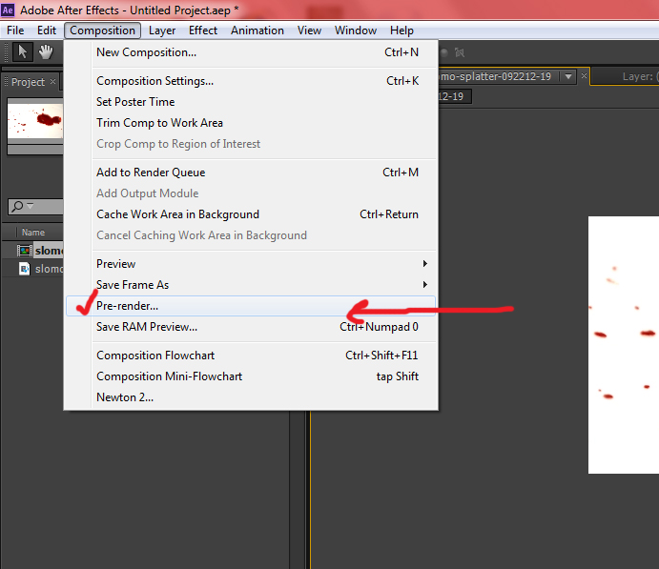
Task: Click the composition icon next to slomo item
Action: (25, 251)
